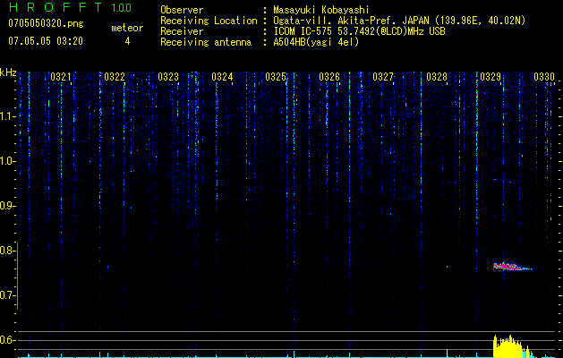Click the date stamp 07.05.05 03:20
Viewport: 563px width, 358px height.
[46, 41]
